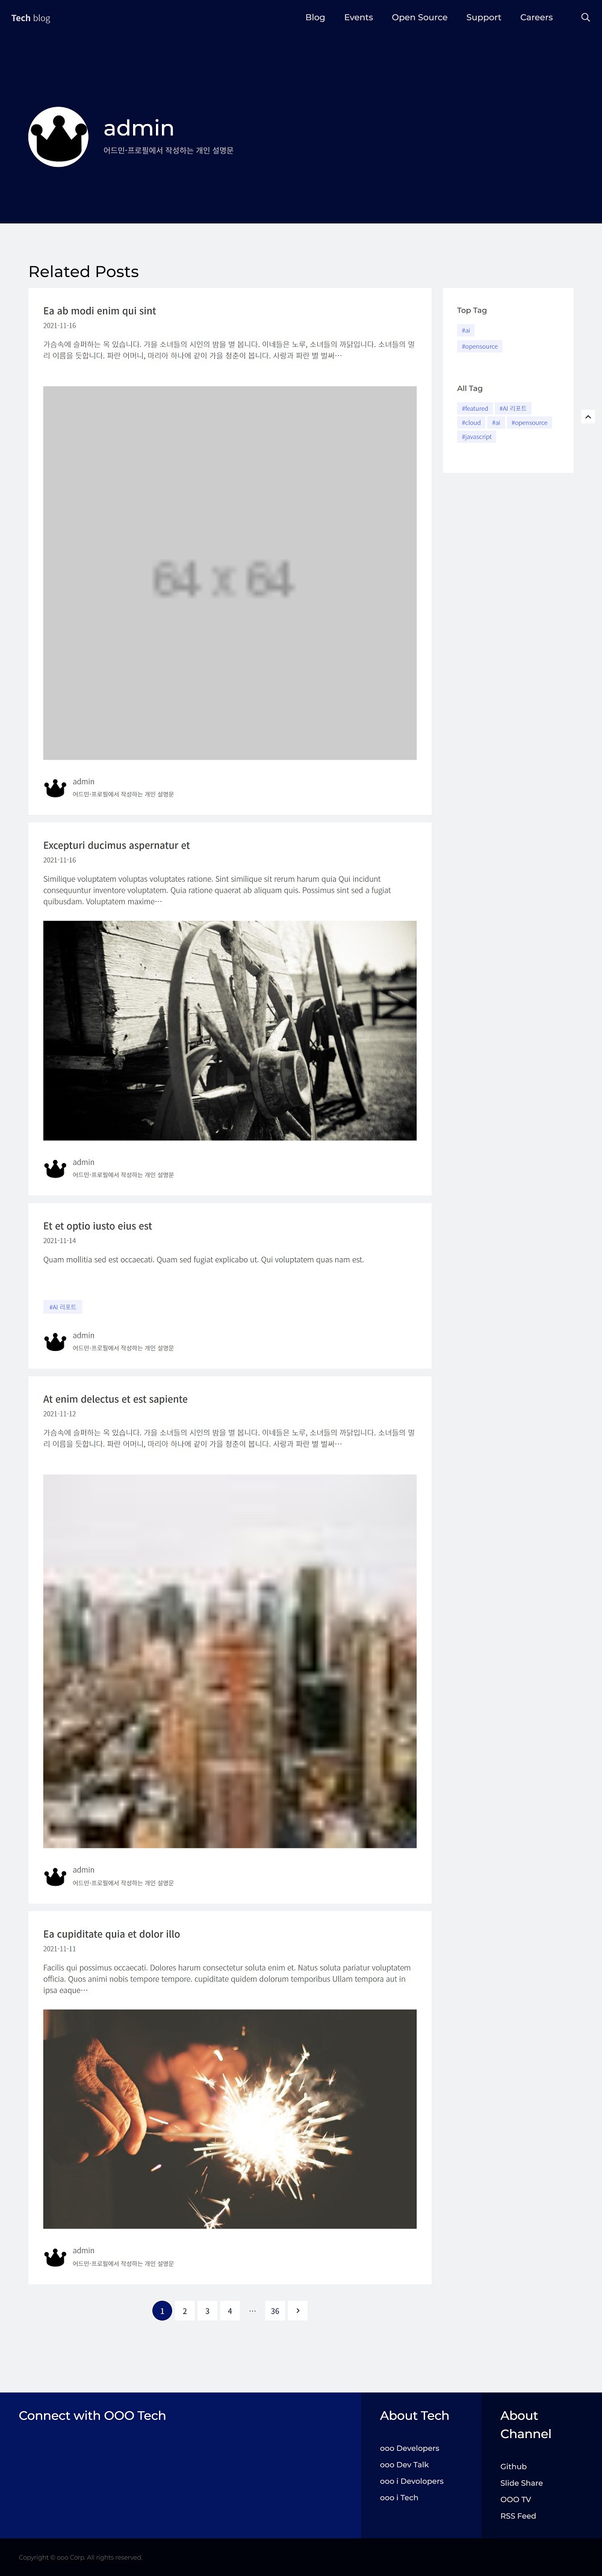
Task: Choose the #javascript tag
Action: click(x=476, y=437)
